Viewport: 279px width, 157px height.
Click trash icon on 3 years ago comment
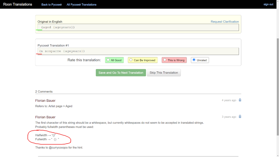(240, 116)
